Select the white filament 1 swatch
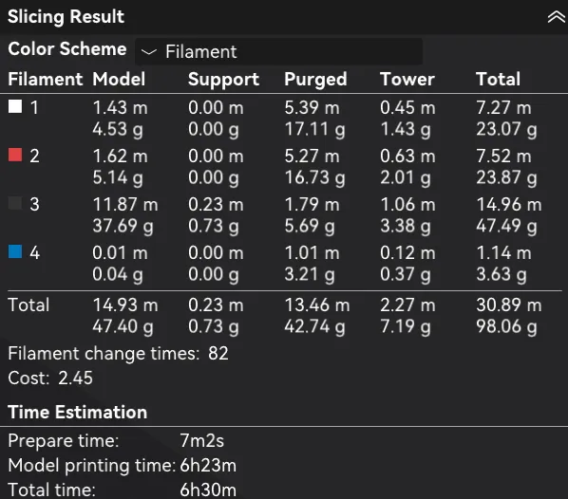 (15, 107)
